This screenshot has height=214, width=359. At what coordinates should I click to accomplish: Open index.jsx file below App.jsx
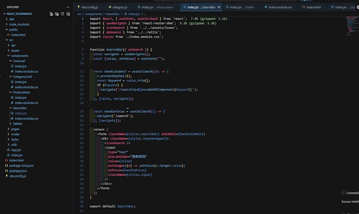(x=17, y=155)
